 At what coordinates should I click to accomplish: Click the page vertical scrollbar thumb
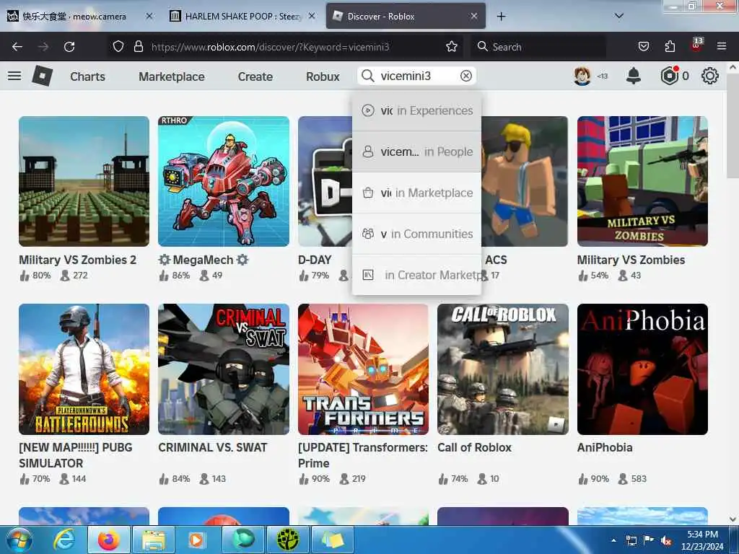pos(733,126)
